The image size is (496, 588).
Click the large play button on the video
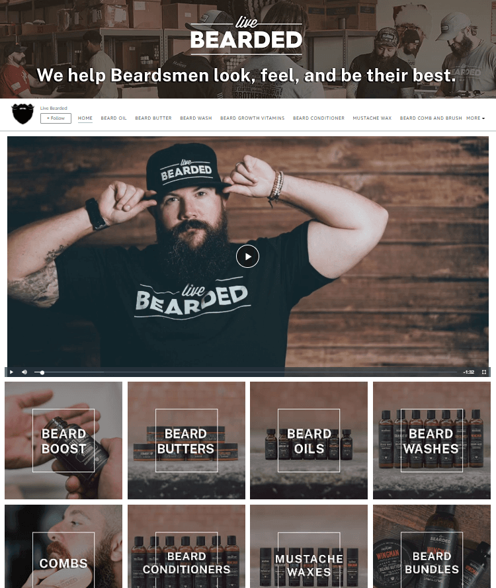[x=247, y=257]
